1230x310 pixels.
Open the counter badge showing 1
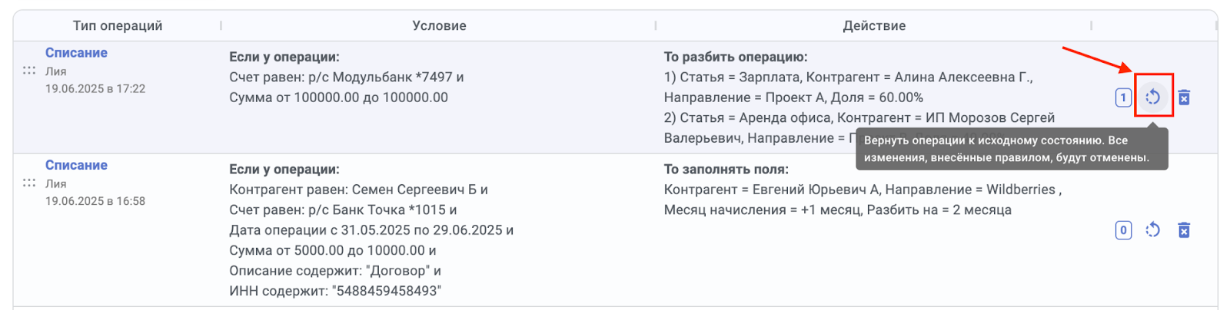(1123, 97)
